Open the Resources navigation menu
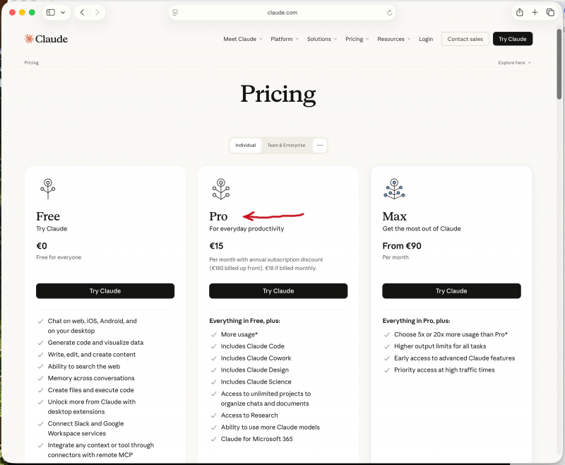The width and height of the screenshot is (565, 465). (394, 39)
